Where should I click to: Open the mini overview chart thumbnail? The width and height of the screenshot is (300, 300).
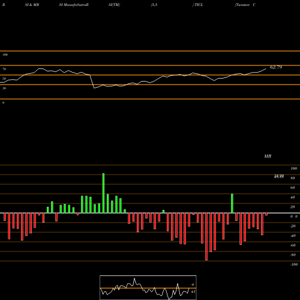(148, 287)
